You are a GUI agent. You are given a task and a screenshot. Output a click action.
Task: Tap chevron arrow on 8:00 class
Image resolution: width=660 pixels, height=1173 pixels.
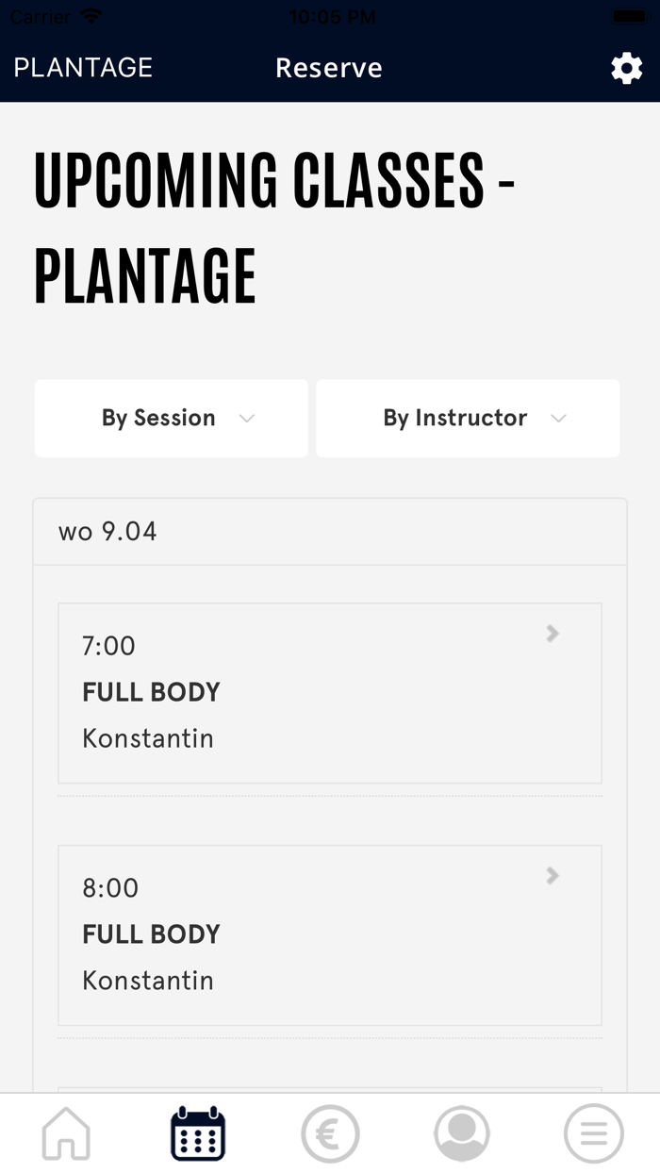tap(553, 876)
